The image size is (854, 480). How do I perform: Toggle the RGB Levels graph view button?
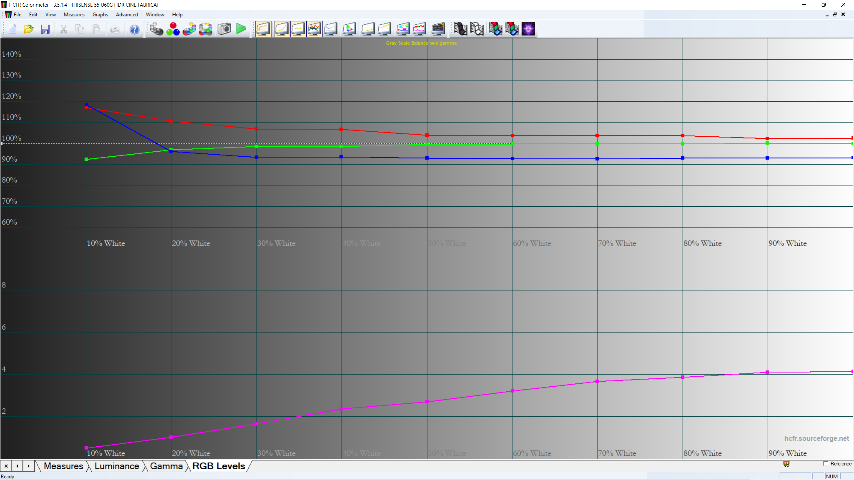pyautogui.click(x=314, y=29)
